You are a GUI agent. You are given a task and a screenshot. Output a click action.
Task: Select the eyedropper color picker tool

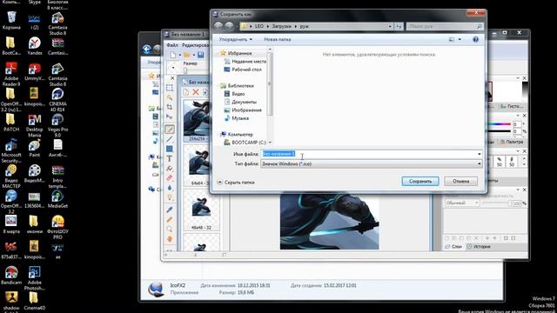[170, 210]
